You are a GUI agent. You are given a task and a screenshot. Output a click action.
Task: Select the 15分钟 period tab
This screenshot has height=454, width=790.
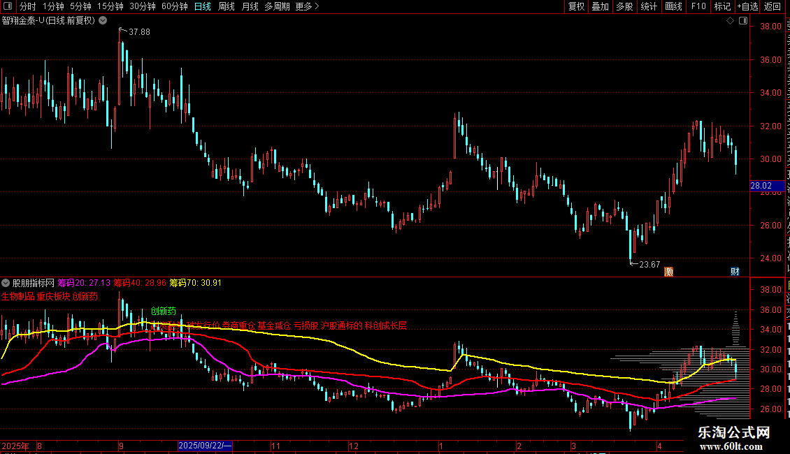pyautogui.click(x=110, y=6)
